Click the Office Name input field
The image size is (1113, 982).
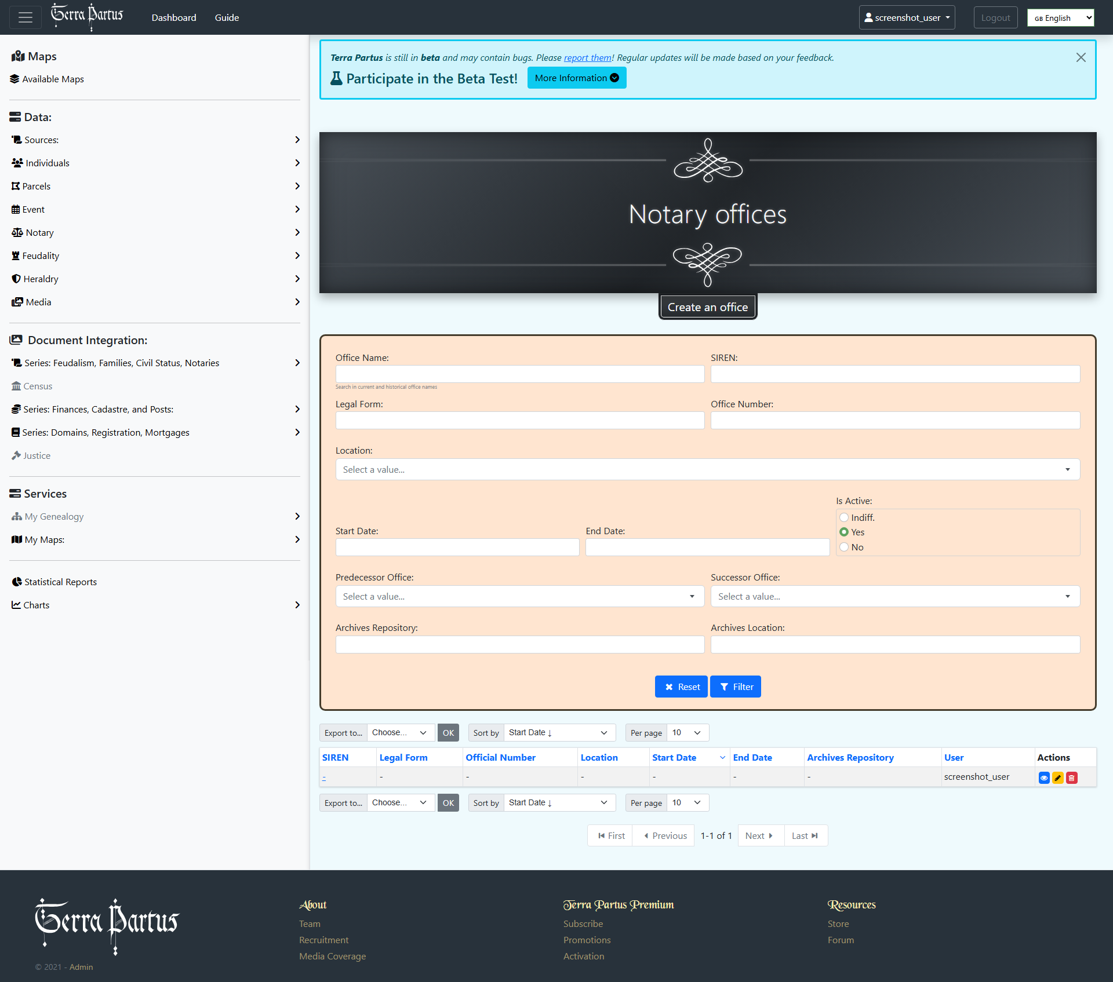coord(519,374)
